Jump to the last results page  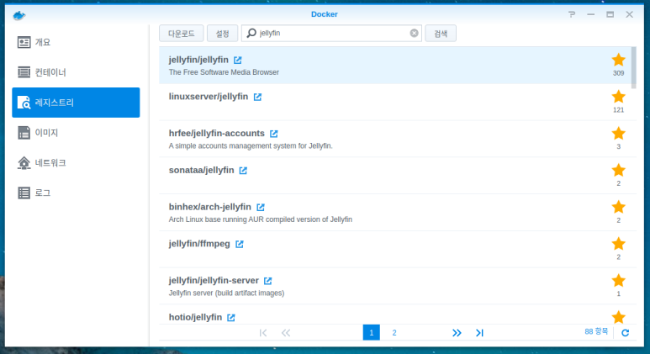pos(479,333)
